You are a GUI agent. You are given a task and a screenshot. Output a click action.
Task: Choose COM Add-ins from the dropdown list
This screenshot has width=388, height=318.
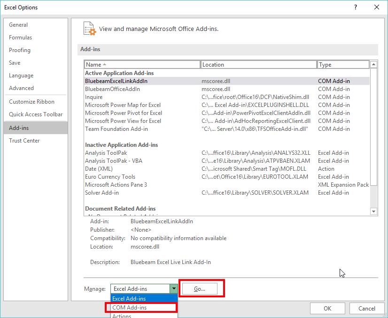[x=144, y=308]
